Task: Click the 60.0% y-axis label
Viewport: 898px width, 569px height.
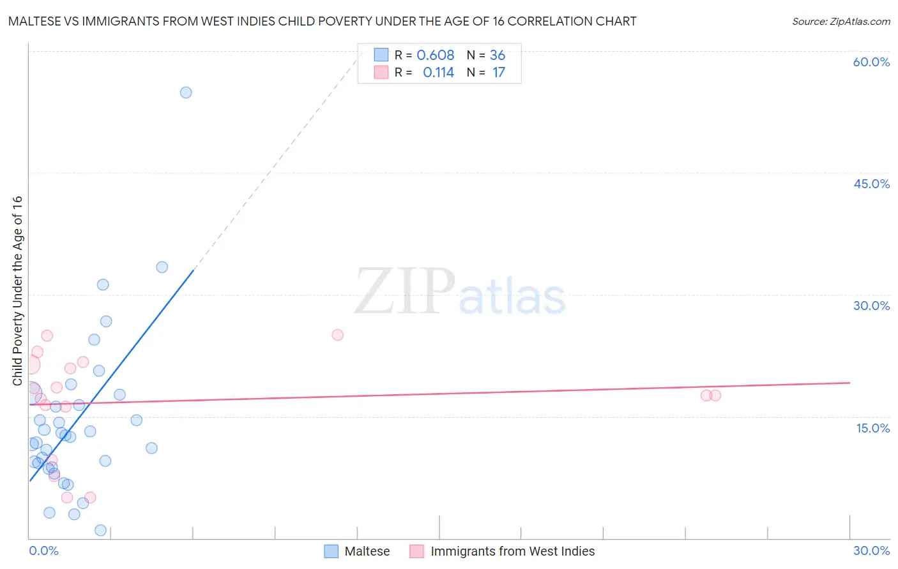Action: (871, 62)
